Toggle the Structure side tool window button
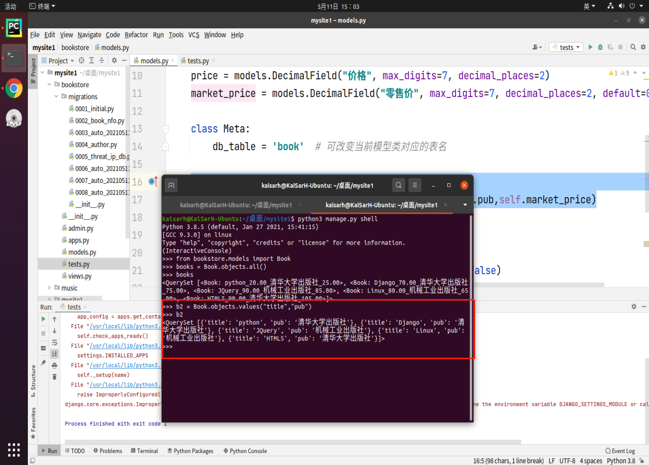Viewport: 649px width, 465px height. (x=33, y=380)
